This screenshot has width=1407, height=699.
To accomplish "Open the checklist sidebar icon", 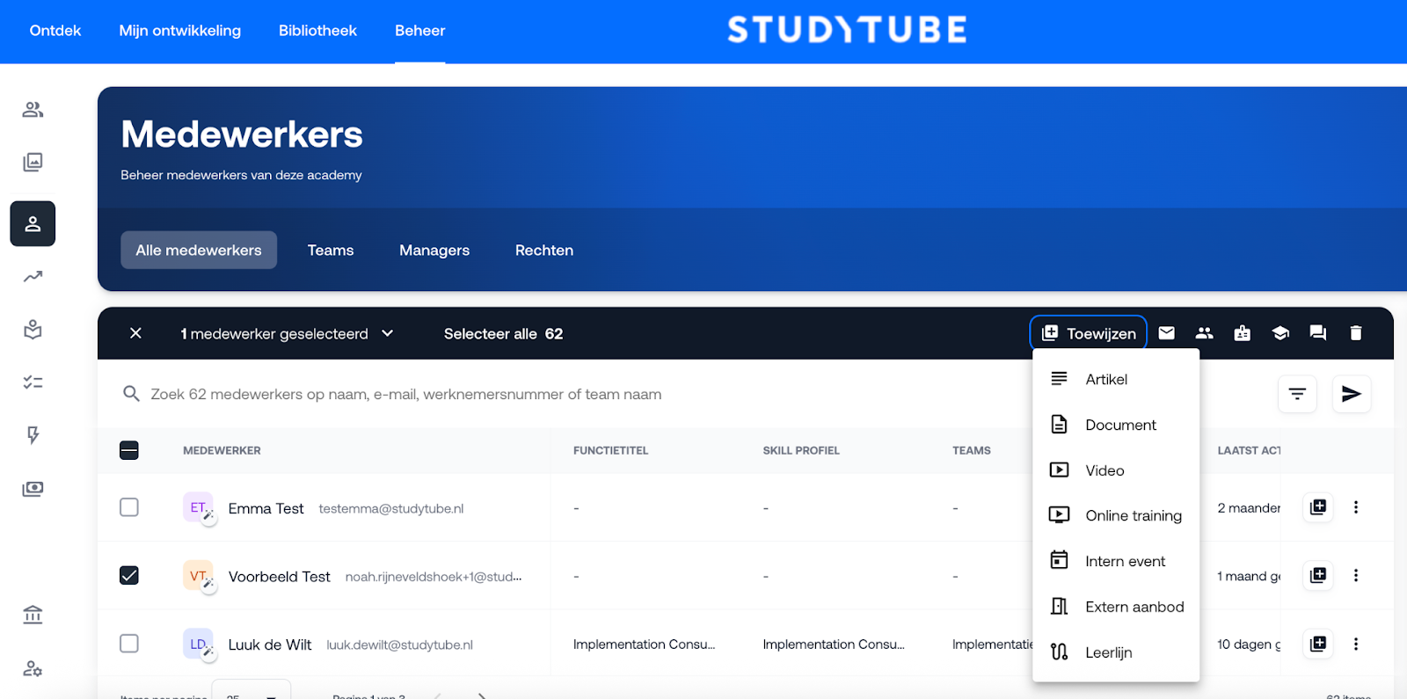I will click(x=33, y=382).
